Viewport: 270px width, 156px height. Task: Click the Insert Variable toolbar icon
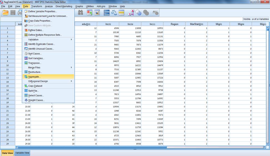click(97, 13)
